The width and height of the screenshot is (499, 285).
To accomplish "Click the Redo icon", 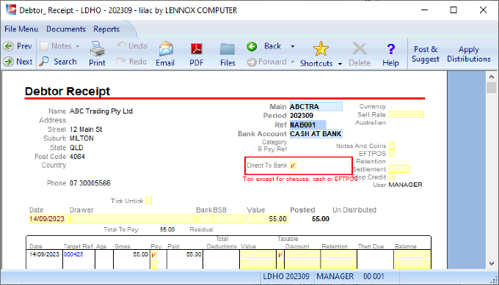I will pyautogui.click(x=121, y=61).
